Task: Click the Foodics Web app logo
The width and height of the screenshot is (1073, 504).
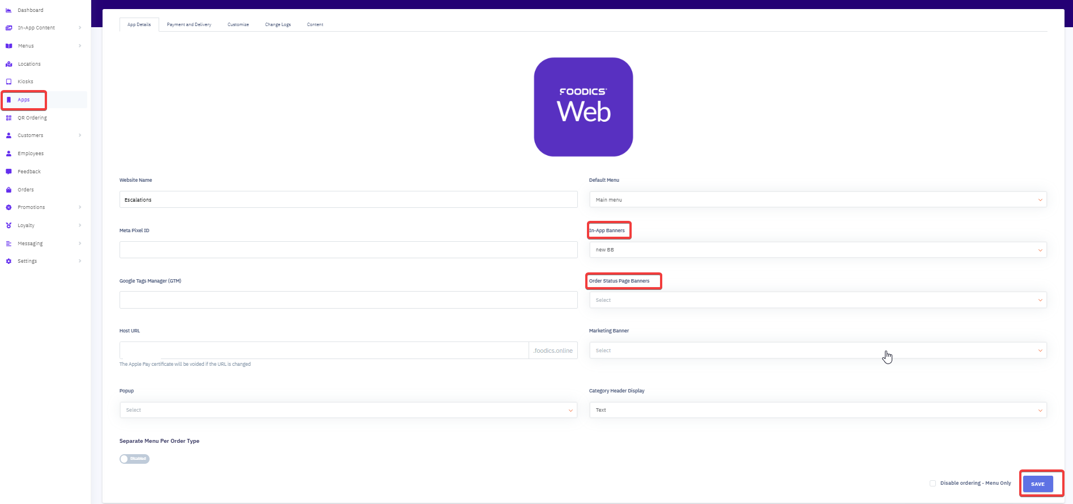Action: [x=583, y=107]
